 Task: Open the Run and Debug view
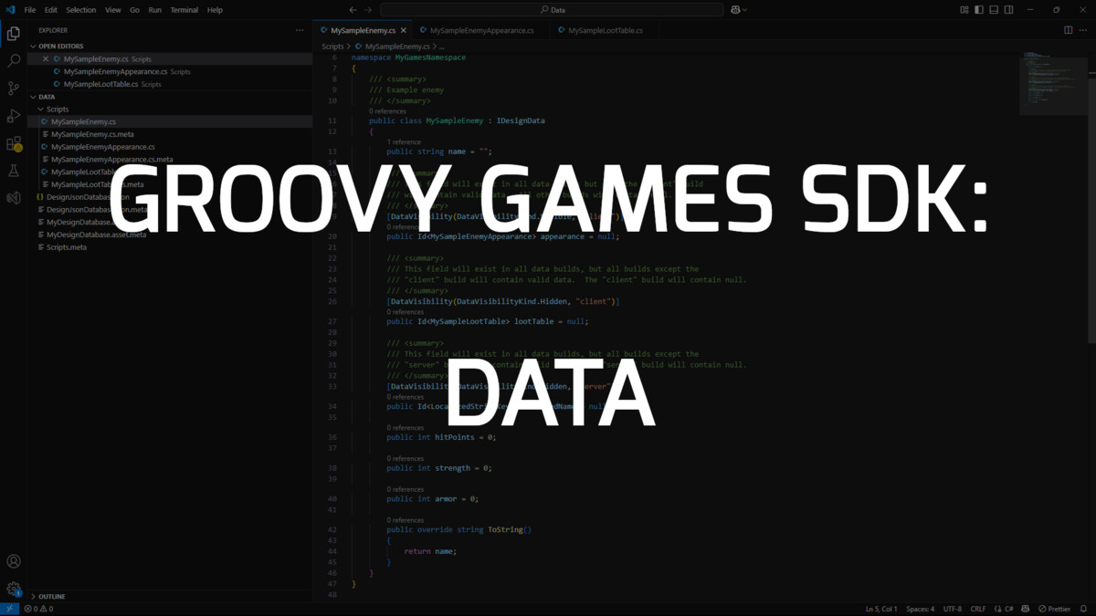pyautogui.click(x=14, y=116)
